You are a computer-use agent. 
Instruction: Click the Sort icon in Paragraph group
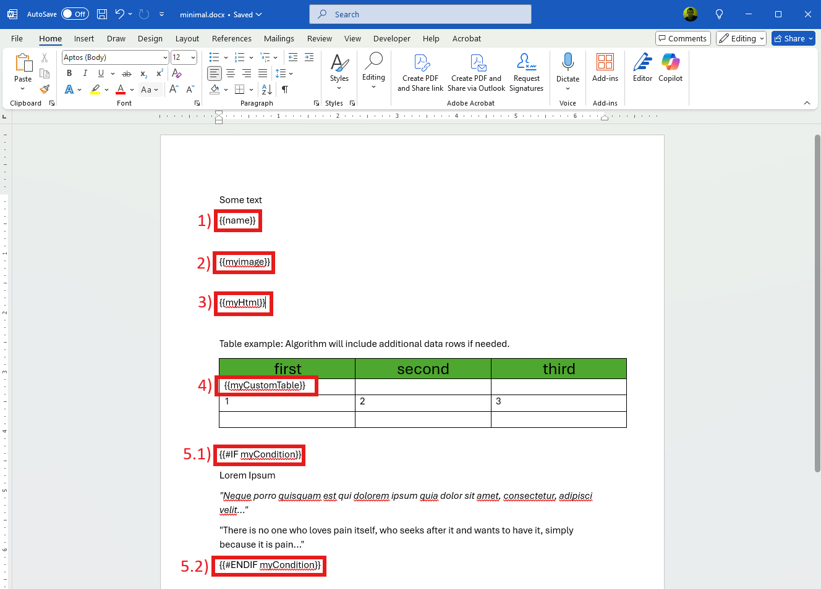[x=265, y=89]
